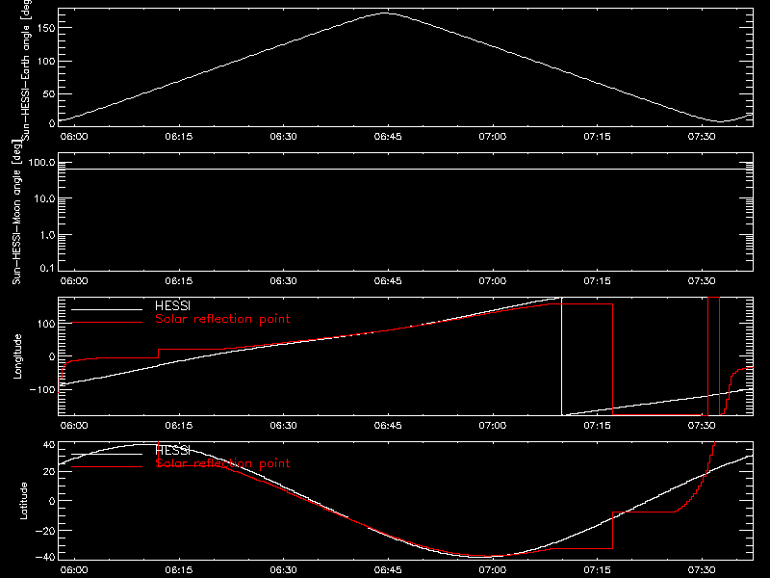The width and height of the screenshot is (770, 578).
Task: Select Solar reflection point legend in Latitude plot
Action: [222, 463]
